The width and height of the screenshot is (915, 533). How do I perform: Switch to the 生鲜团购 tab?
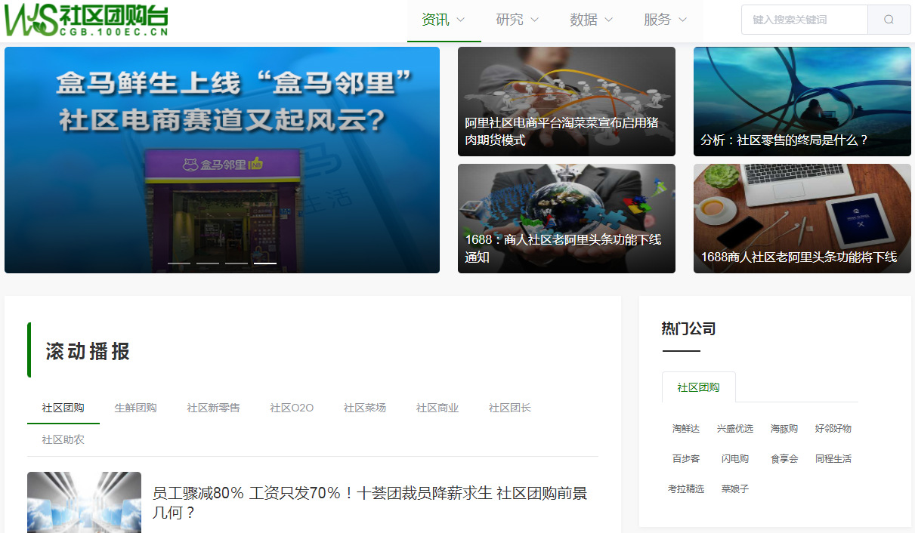click(136, 408)
